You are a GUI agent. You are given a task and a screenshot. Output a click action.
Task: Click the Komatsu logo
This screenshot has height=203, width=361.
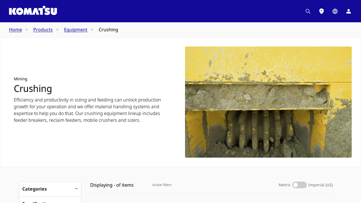pos(33,11)
